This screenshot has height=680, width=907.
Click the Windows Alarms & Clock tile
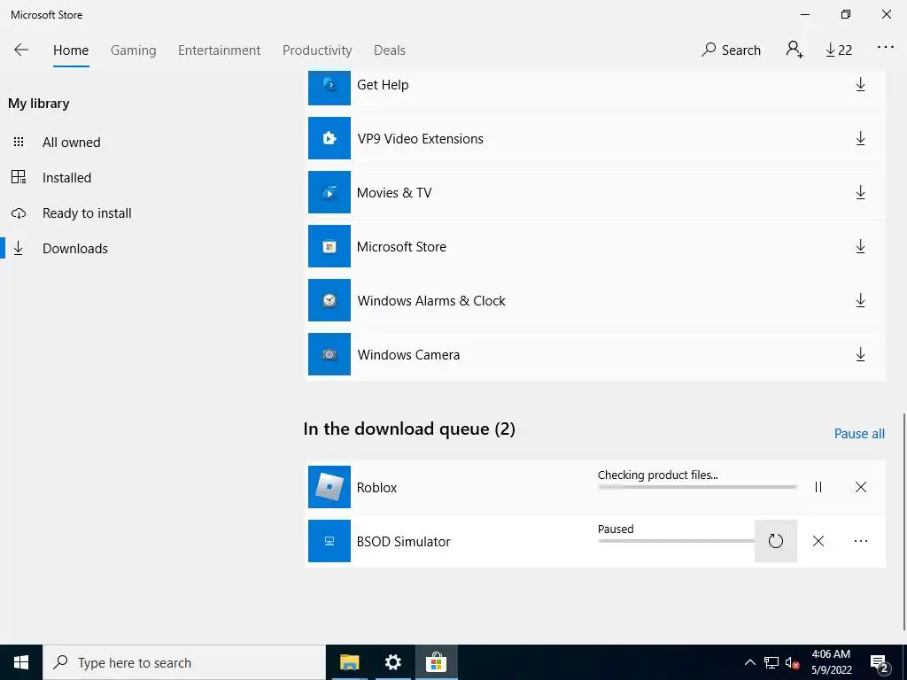(329, 300)
